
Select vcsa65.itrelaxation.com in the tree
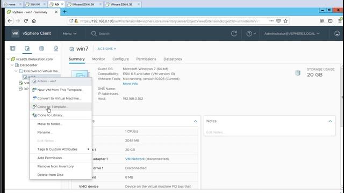(x=34, y=59)
